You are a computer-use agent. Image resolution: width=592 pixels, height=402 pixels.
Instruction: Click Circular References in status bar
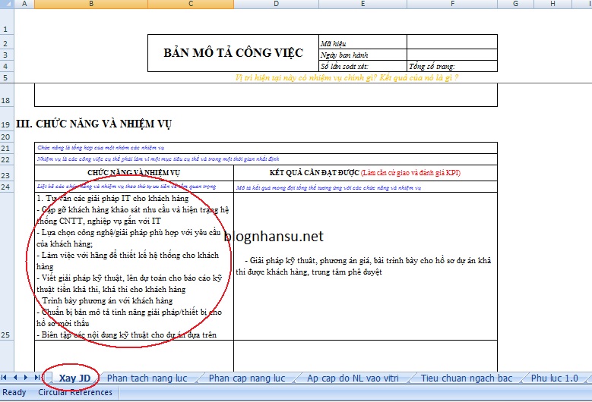tap(75, 392)
